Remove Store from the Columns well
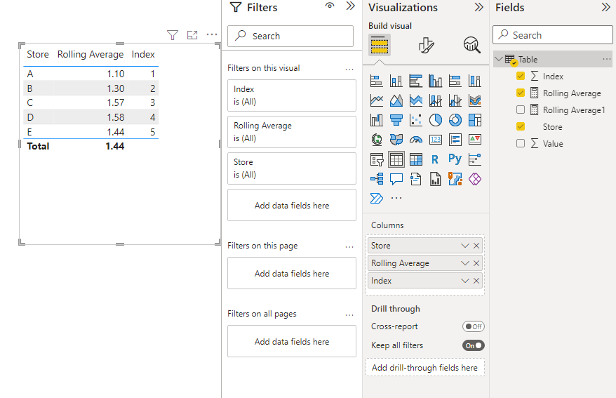This screenshot has width=616, height=398. (476, 246)
